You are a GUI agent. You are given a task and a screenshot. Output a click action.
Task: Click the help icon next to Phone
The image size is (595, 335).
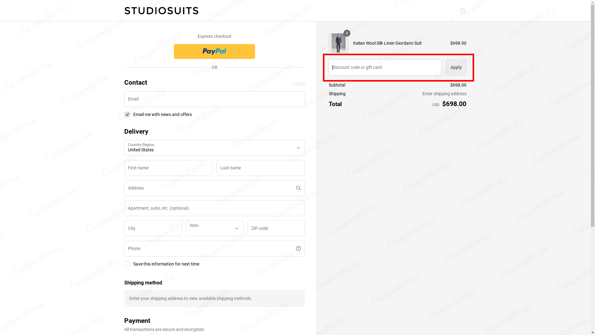[298, 248]
